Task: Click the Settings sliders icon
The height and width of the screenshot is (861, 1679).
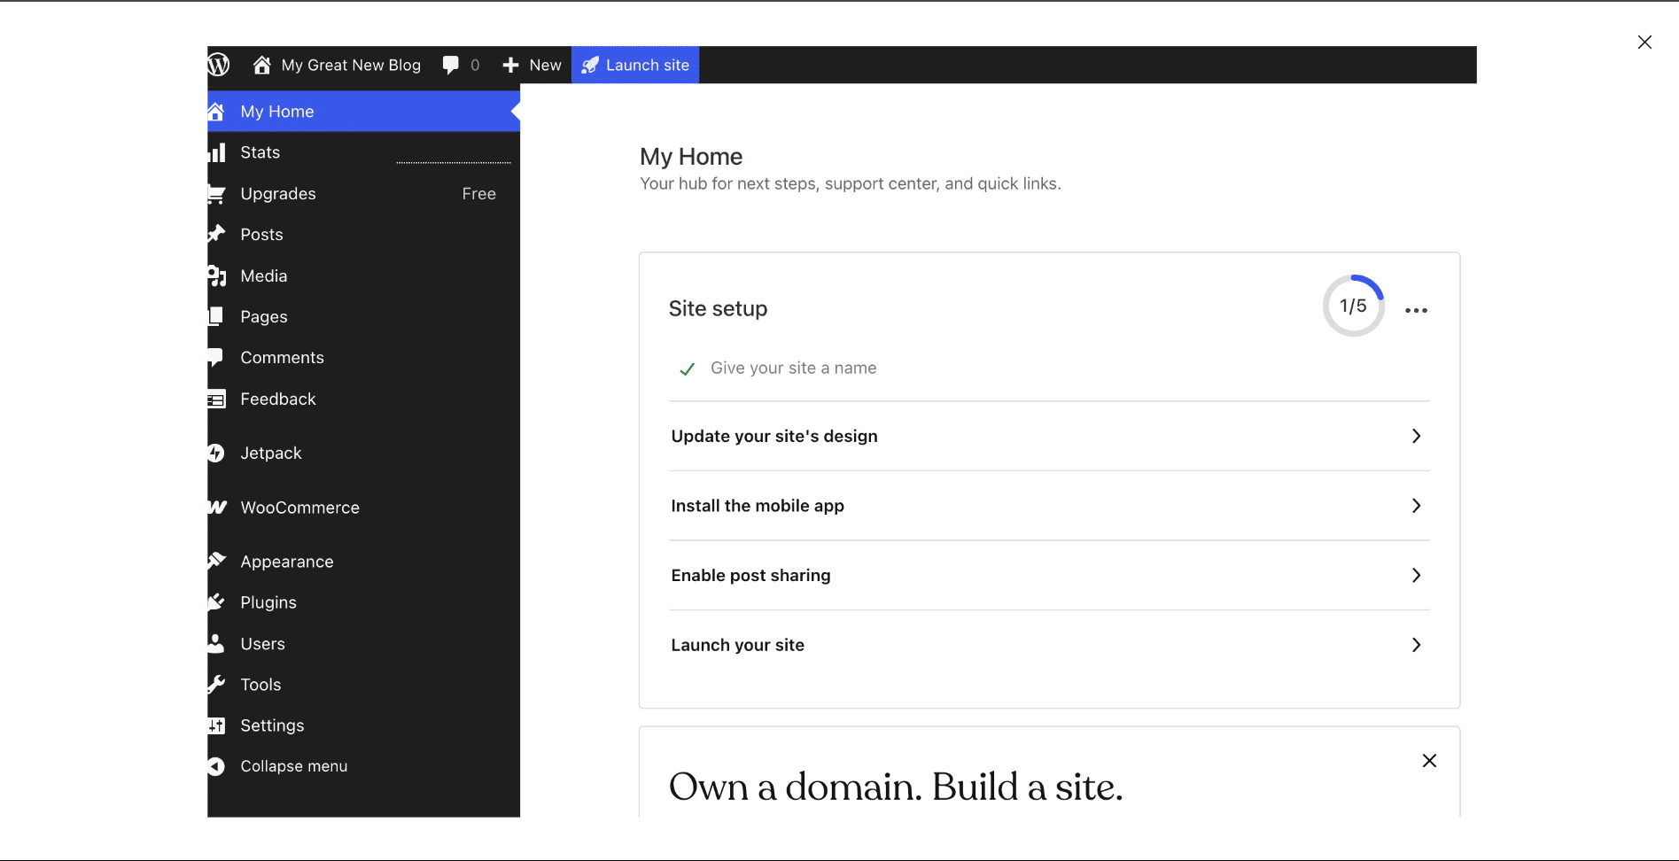Action: coord(216,725)
